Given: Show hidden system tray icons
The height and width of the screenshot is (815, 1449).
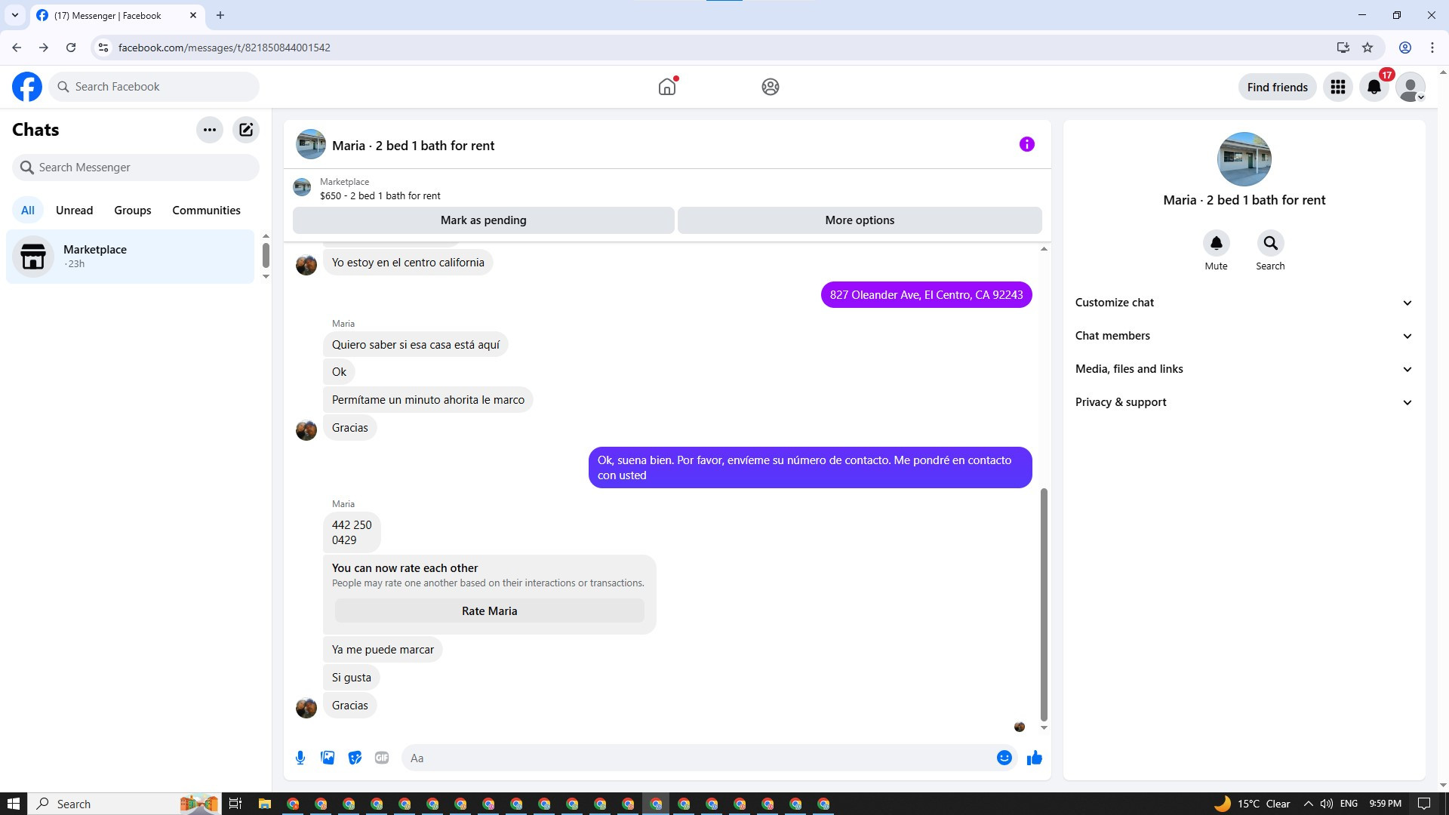Looking at the screenshot, I should [x=1308, y=804].
